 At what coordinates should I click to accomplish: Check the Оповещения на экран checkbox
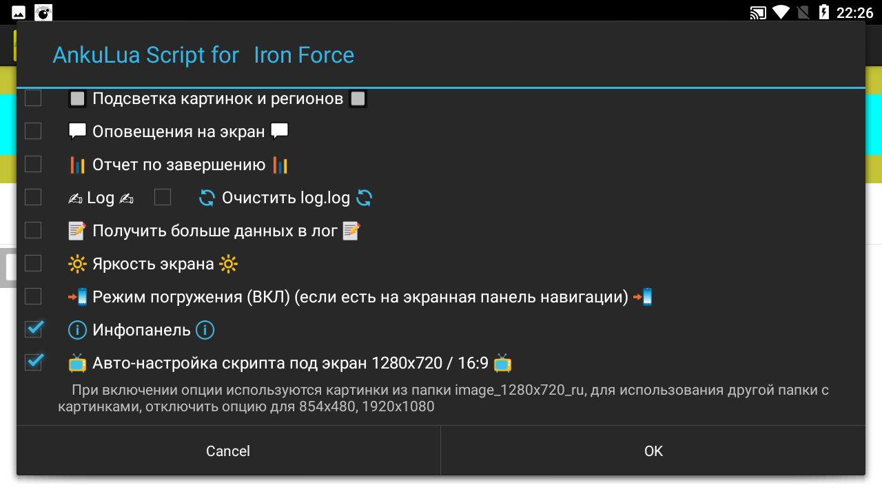tap(33, 131)
